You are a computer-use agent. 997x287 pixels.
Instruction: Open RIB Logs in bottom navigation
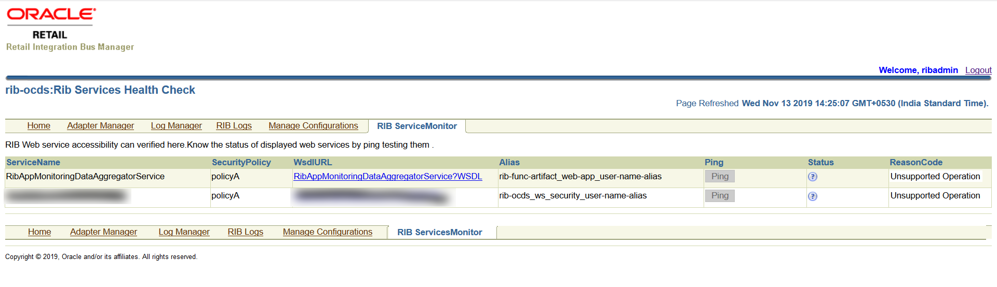pos(246,232)
